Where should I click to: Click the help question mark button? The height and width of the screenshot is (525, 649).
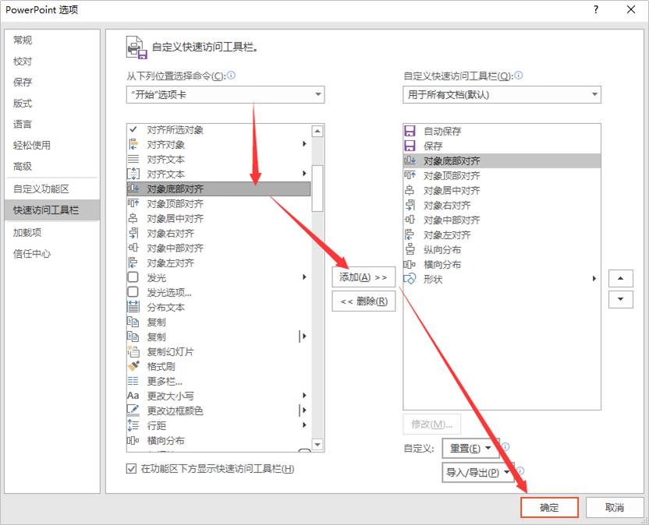[x=596, y=9]
